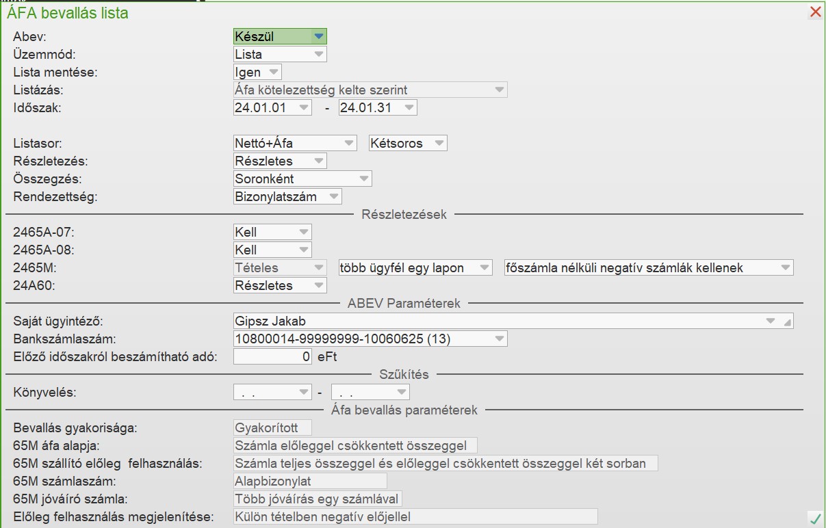Click the Rendezettség label
This screenshot has width=826, height=528.
55,197
